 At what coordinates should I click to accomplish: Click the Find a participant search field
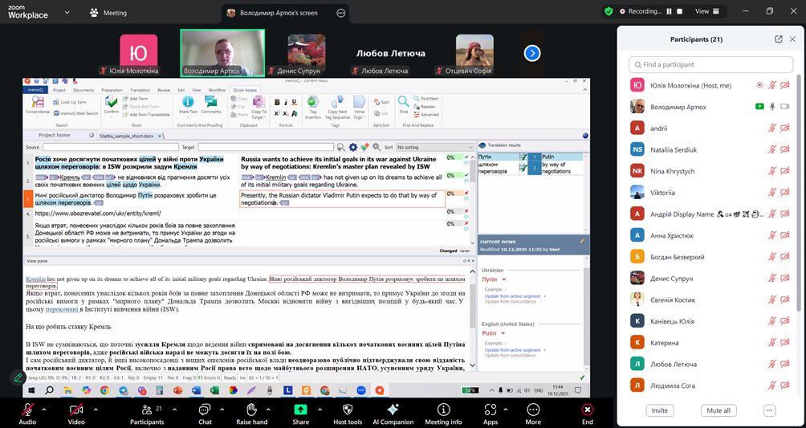pos(711,64)
